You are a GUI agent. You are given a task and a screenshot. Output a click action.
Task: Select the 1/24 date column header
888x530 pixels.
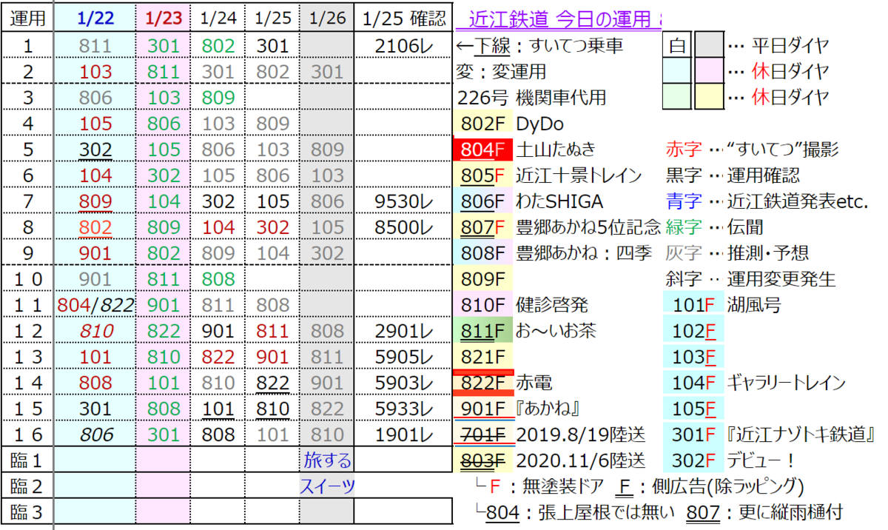pos(218,19)
